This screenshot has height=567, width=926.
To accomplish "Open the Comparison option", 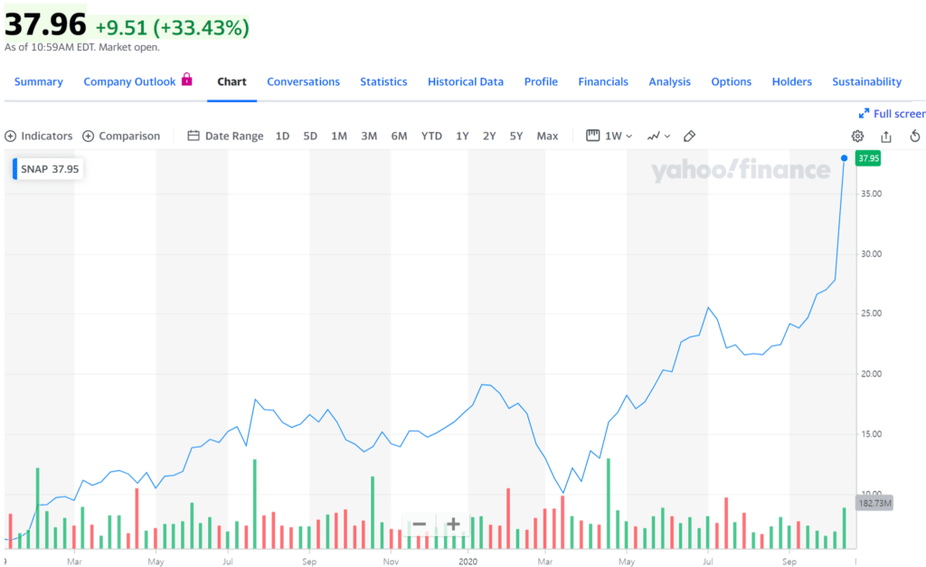I will [121, 137].
